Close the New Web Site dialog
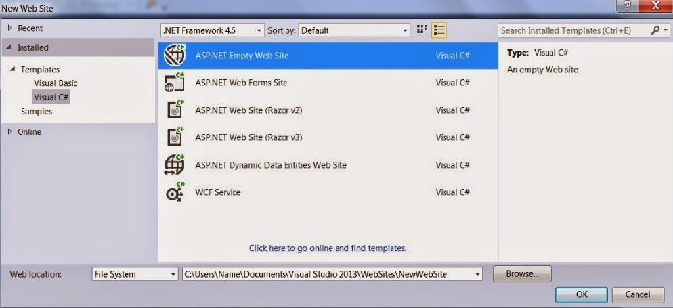Image resolution: width=673 pixels, height=308 pixels. pyautogui.click(x=655, y=7)
